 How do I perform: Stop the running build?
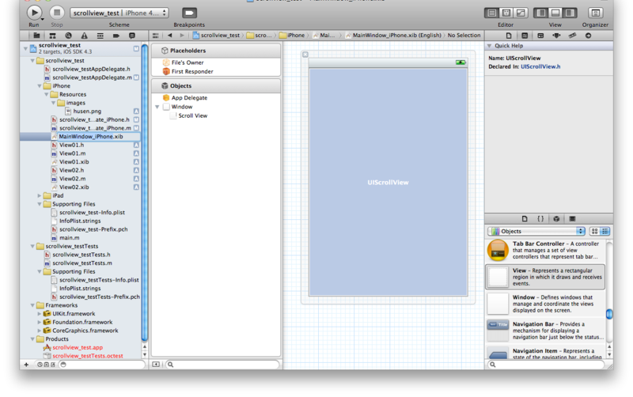click(57, 13)
